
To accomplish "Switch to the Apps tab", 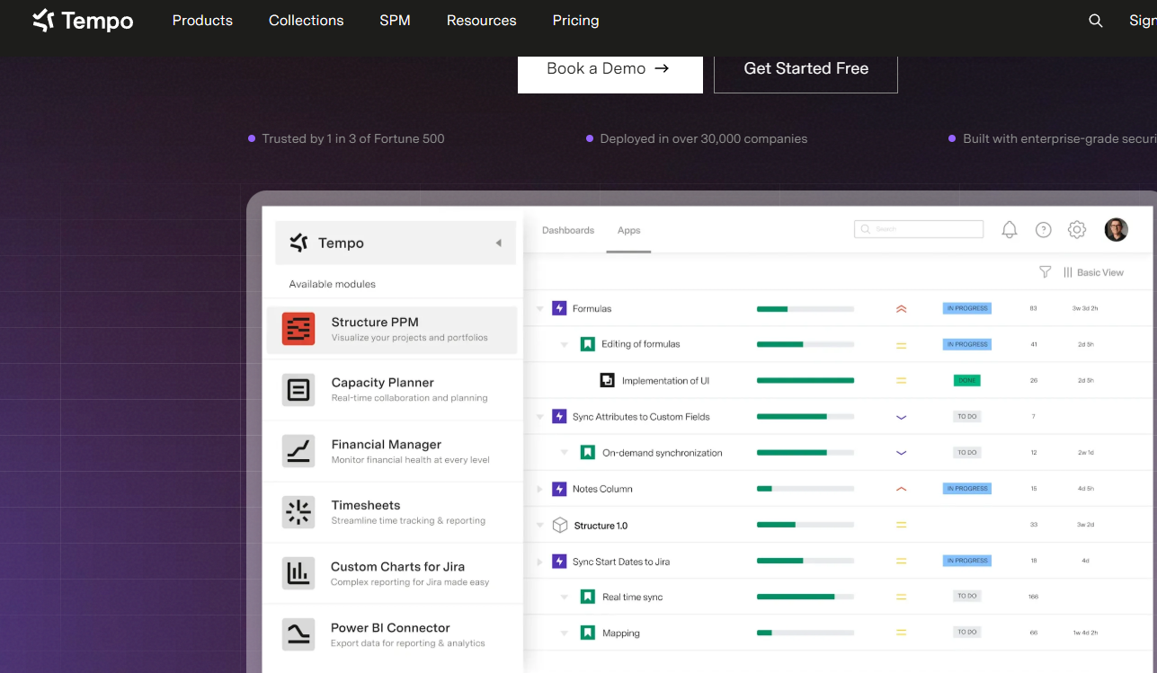I will (x=629, y=230).
